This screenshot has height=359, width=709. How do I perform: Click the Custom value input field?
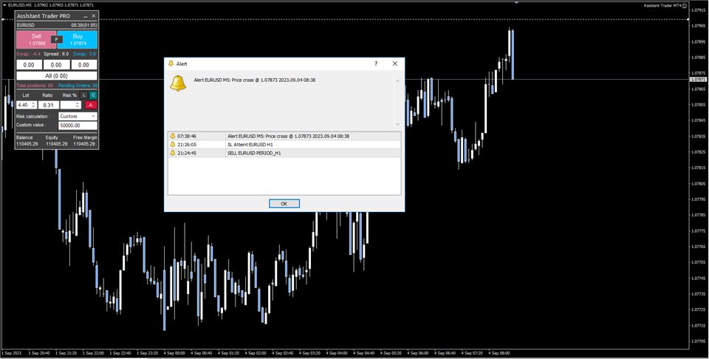tap(78, 126)
